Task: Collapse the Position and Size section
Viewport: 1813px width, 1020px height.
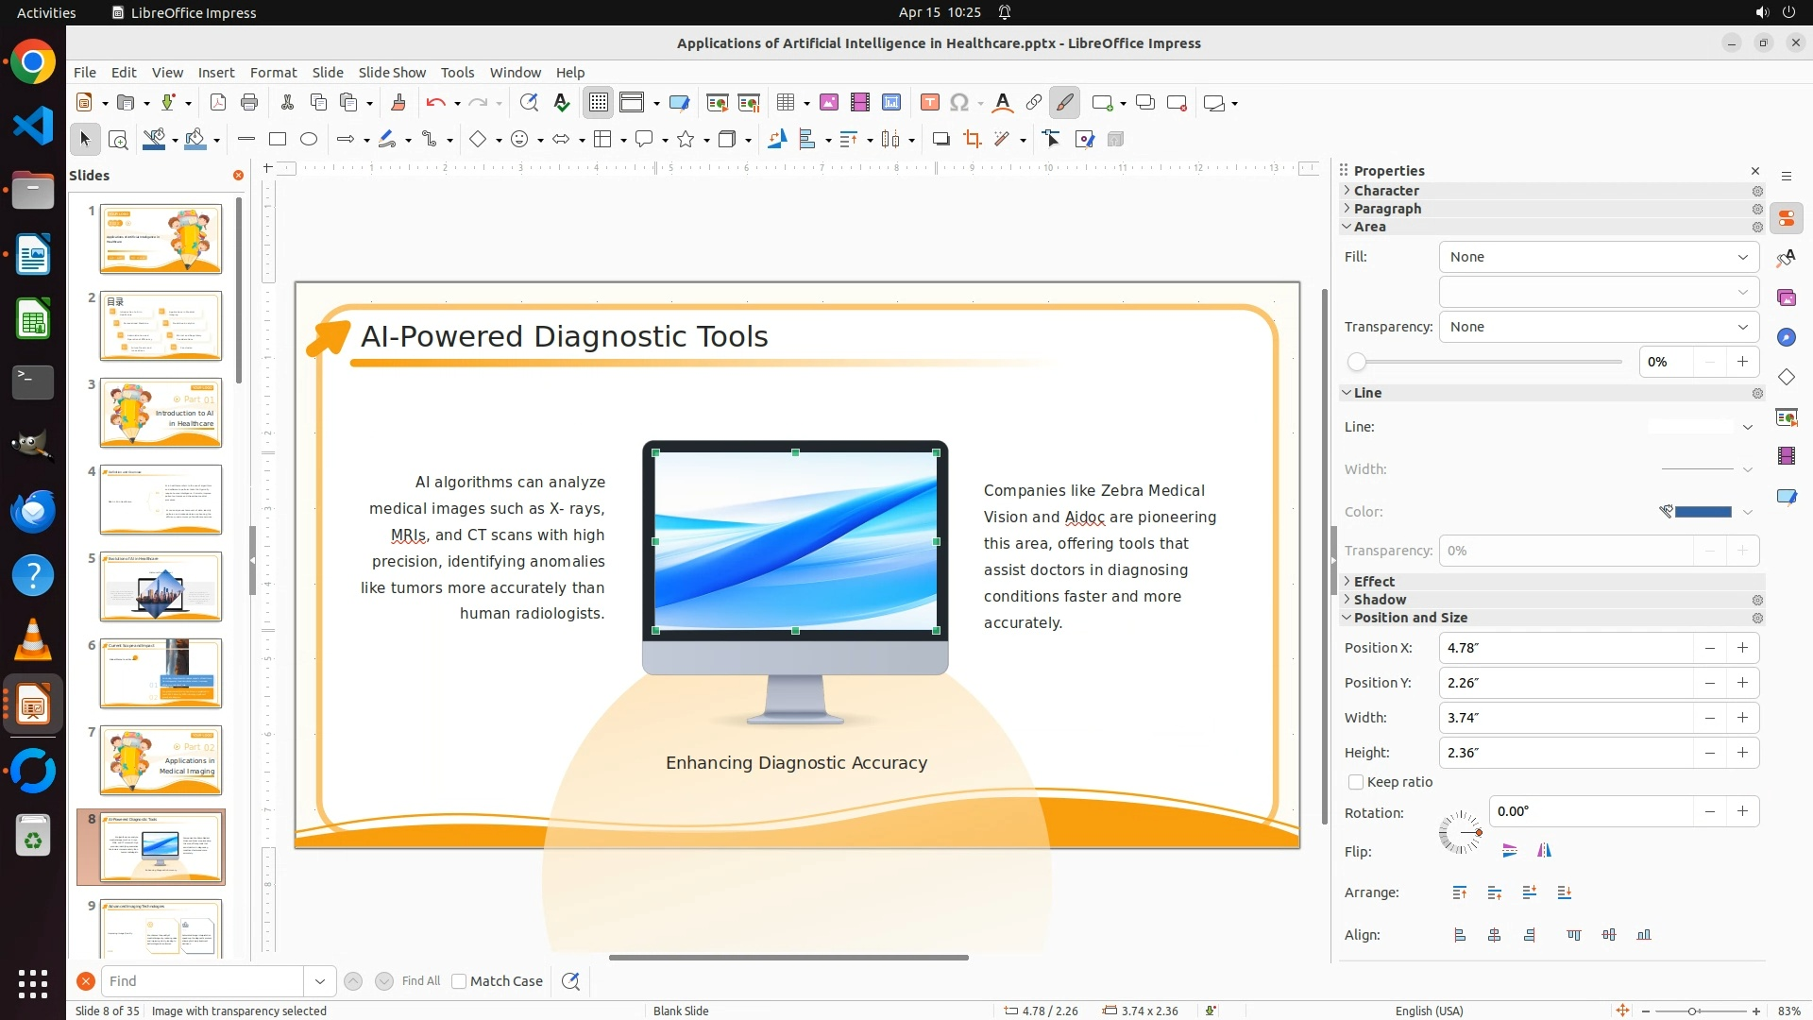Action: 1410,618
